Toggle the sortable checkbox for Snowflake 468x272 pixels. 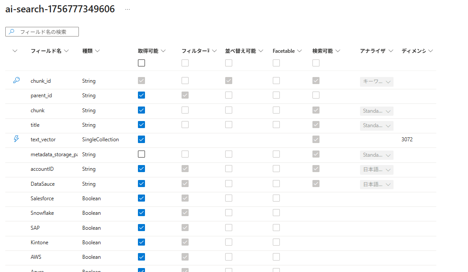point(229,213)
